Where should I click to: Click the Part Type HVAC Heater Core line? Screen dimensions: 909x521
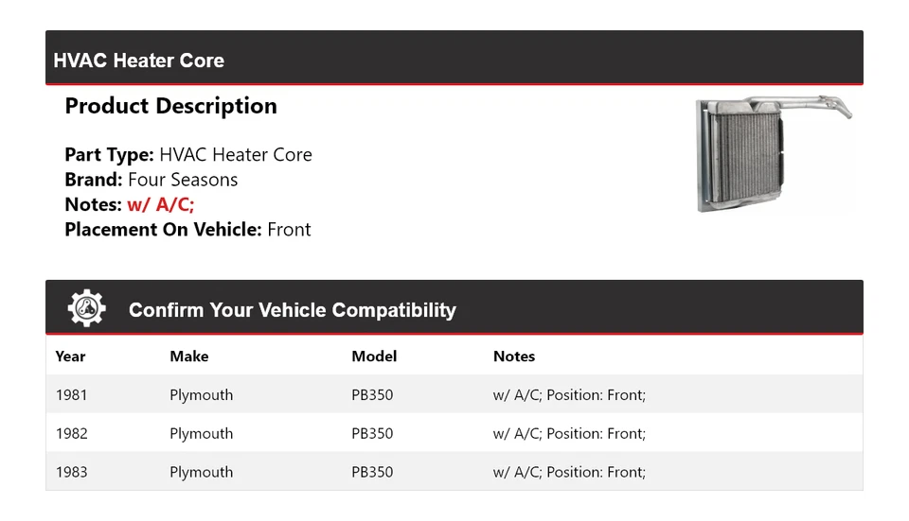coord(187,155)
